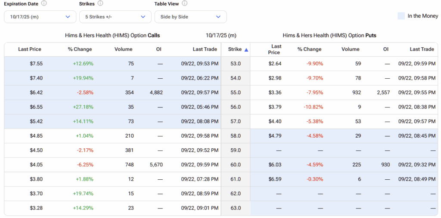Viewport: 441px width, 218px height.
Task: Select strike 62.0 cell
Action: (x=236, y=193)
